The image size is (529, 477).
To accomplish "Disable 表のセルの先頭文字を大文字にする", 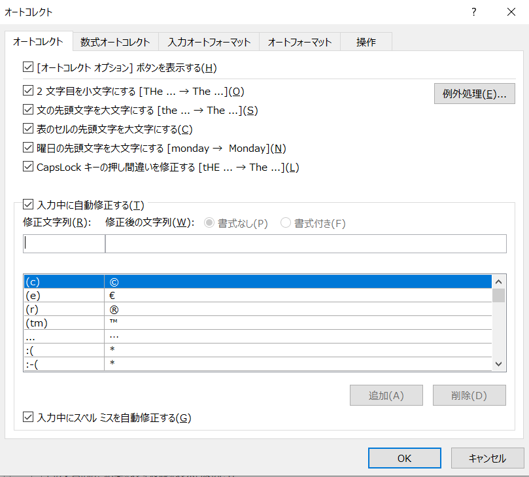I will (27, 129).
